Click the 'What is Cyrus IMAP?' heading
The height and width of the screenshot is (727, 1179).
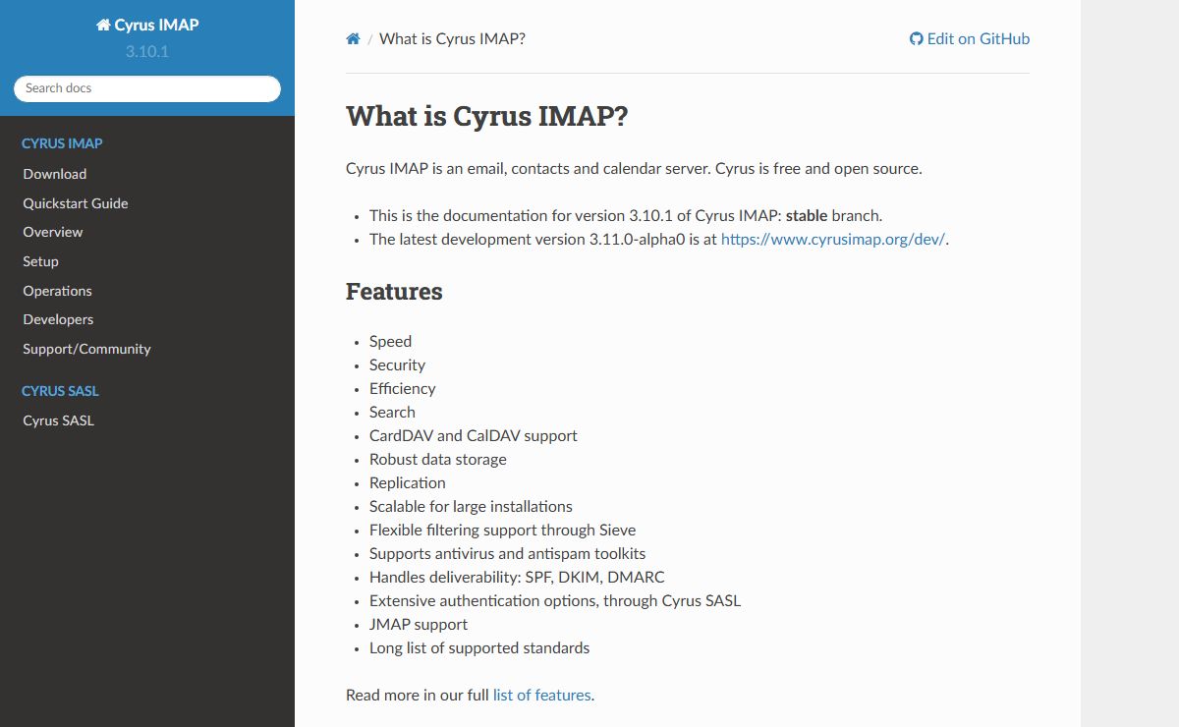tap(487, 116)
